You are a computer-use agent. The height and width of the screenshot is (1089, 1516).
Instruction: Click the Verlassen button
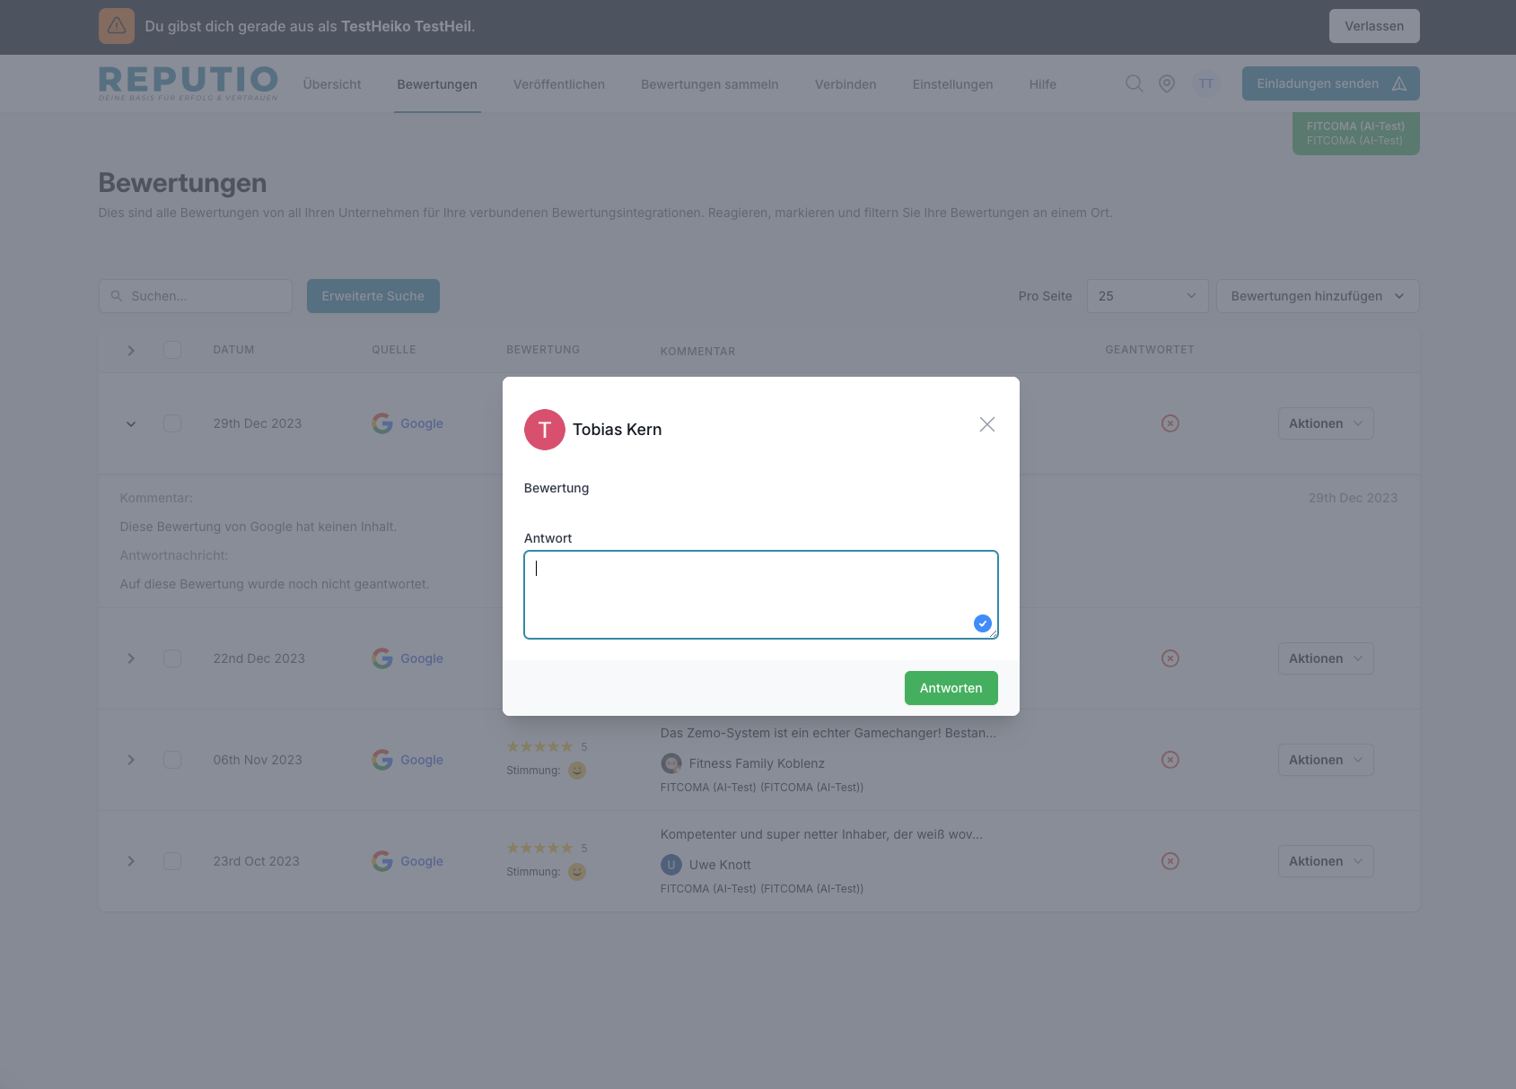(1373, 26)
